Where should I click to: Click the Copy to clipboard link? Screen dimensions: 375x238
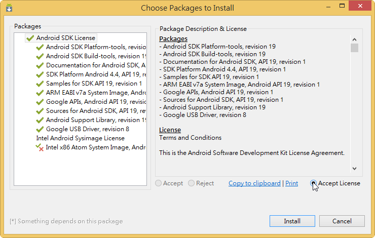pos(254,183)
